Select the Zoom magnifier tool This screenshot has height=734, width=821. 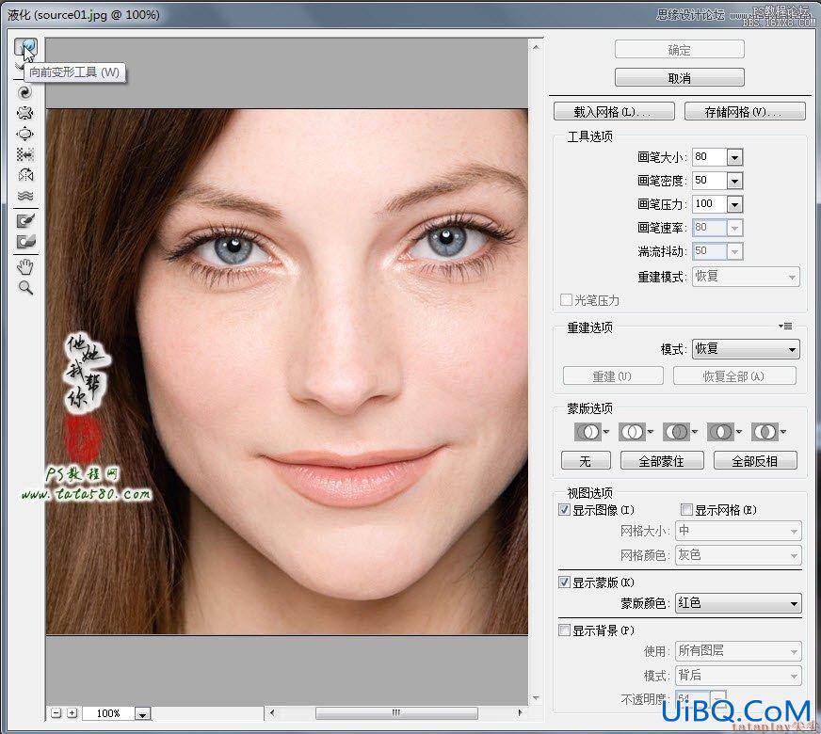[x=25, y=288]
